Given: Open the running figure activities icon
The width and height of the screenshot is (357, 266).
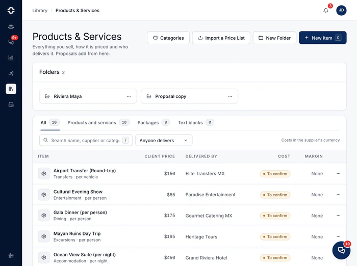Looking at the screenshot, I should coord(11,73).
